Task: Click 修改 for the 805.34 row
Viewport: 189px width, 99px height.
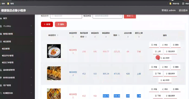Action: point(165,67)
